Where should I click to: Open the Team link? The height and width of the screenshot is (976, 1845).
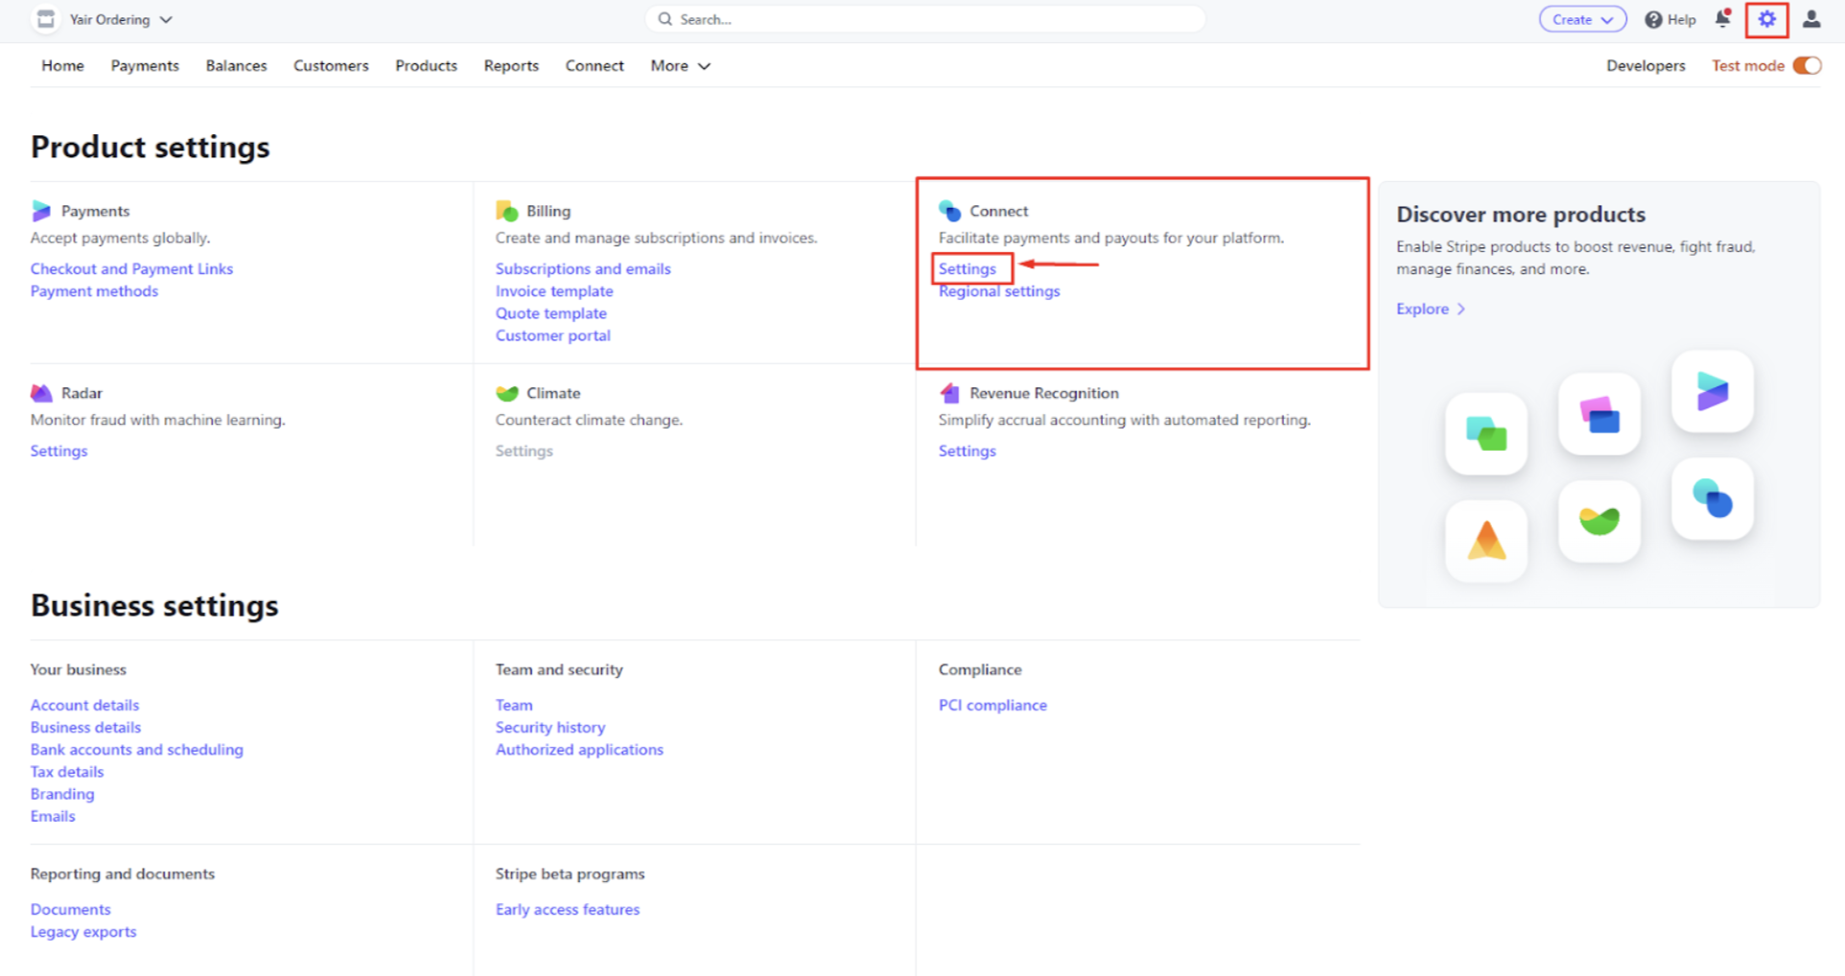[514, 706]
